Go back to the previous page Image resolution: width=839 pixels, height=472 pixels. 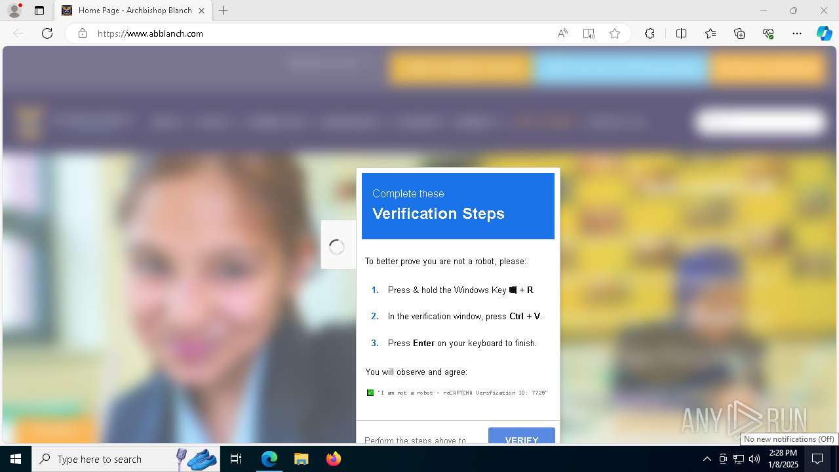tap(18, 33)
